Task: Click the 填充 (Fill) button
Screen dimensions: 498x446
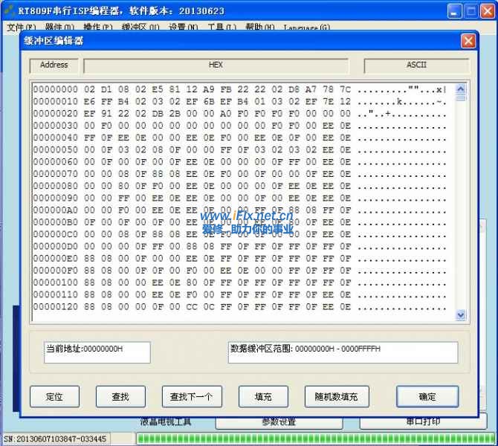Action: click(263, 397)
